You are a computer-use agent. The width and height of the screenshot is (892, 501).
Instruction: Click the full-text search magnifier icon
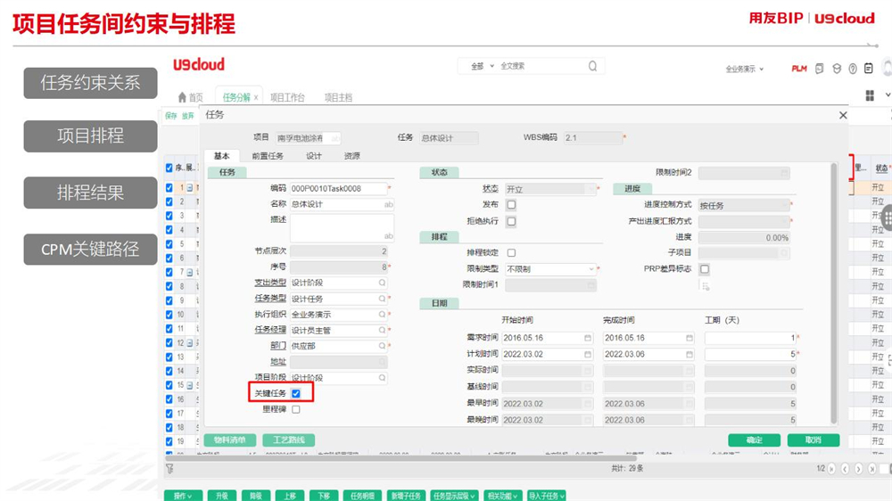coord(592,66)
